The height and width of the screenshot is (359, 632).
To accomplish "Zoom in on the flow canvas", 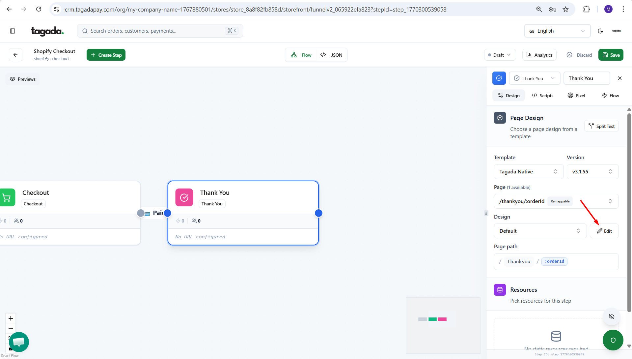I will [x=11, y=318].
